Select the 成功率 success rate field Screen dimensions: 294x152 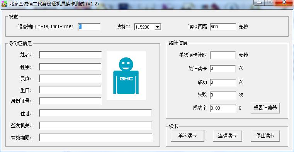point(223,108)
